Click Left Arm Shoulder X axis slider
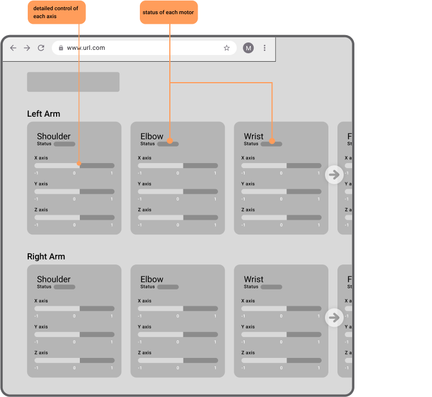Viewport: 432px width, 397px height. pyautogui.click(x=74, y=165)
